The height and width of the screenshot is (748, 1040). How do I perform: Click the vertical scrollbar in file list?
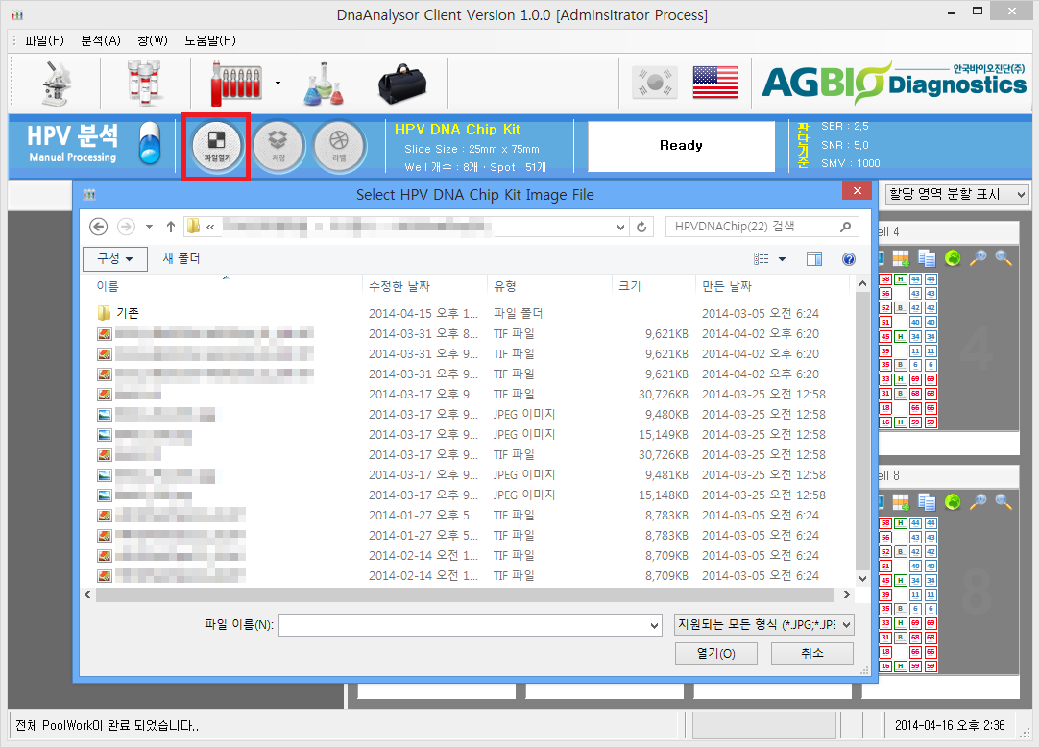click(862, 431)
